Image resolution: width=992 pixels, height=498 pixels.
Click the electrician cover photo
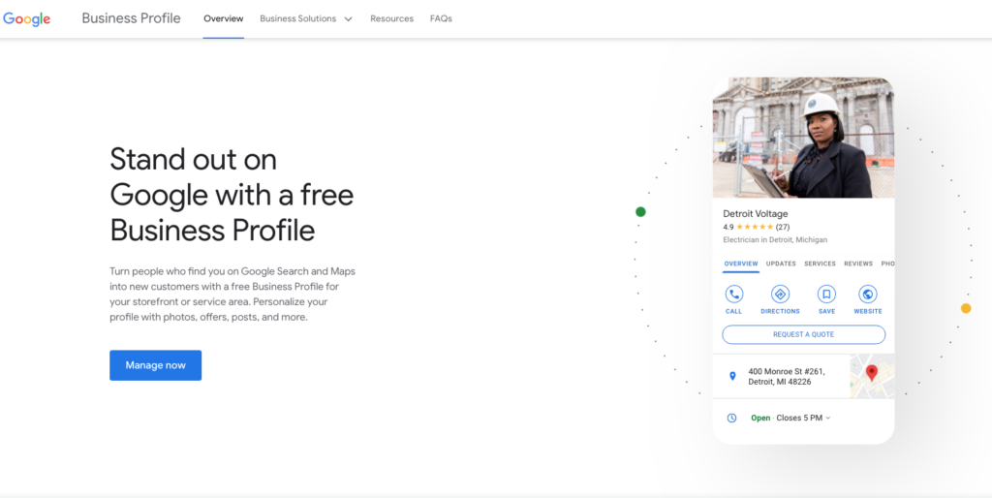(803, 138)
